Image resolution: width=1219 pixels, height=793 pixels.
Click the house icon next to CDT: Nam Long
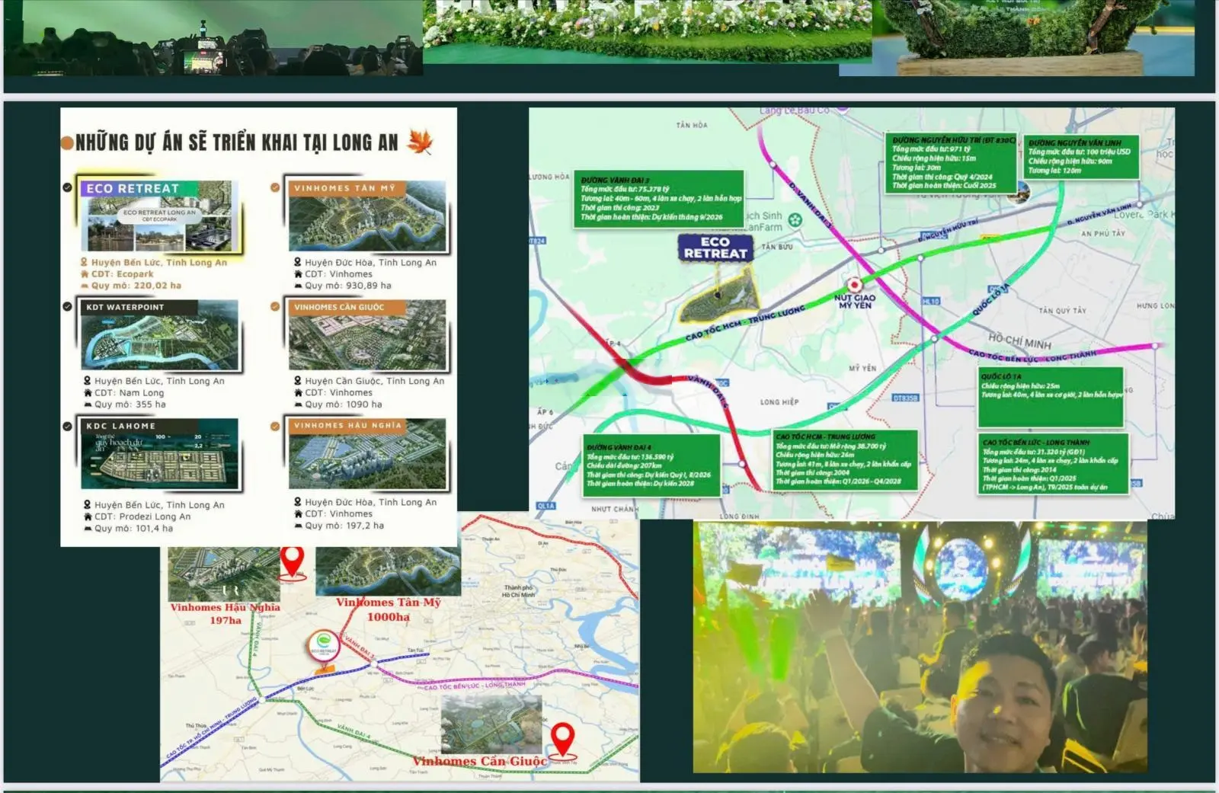tap(88, 392)
